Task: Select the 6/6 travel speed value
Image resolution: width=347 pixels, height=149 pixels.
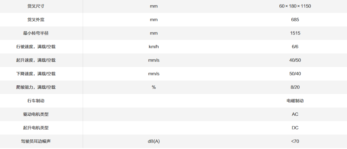Action: pos(295,47)
